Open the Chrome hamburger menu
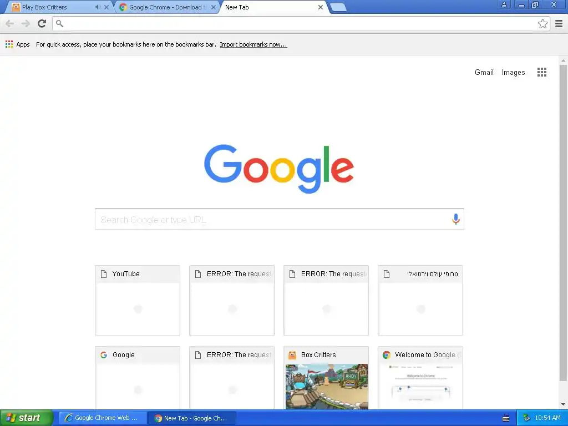568x426 pixels. coord(559,23)
